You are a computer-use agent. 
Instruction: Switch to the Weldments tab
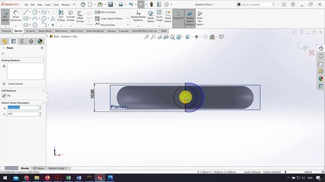[61, 31]
